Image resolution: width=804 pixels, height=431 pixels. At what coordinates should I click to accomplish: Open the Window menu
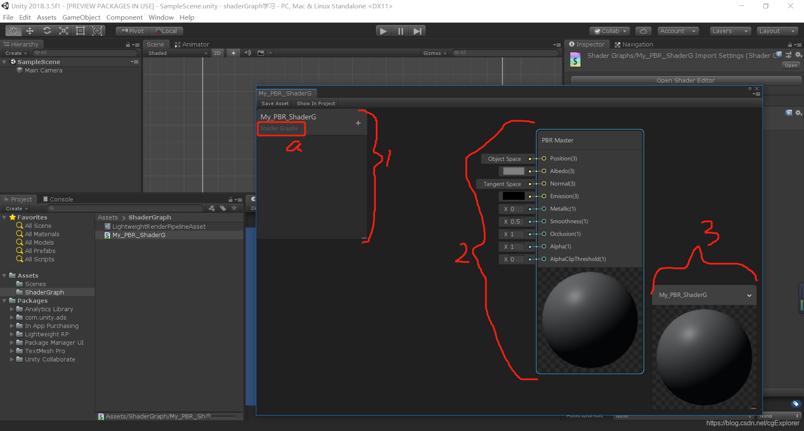161,17
